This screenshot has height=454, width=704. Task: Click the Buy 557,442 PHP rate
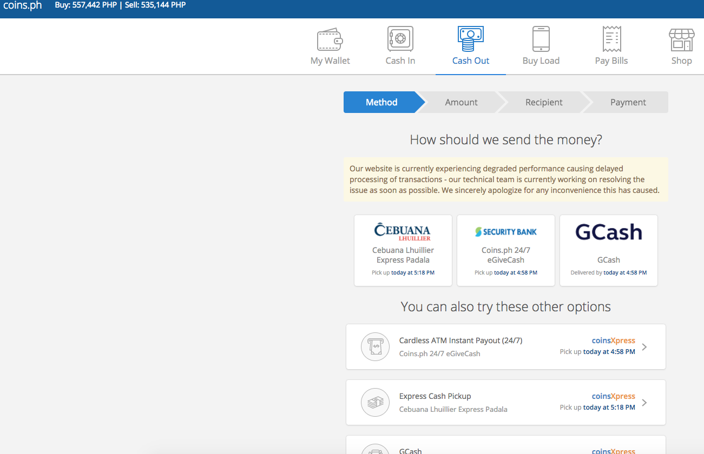click(x=85, y=5)
